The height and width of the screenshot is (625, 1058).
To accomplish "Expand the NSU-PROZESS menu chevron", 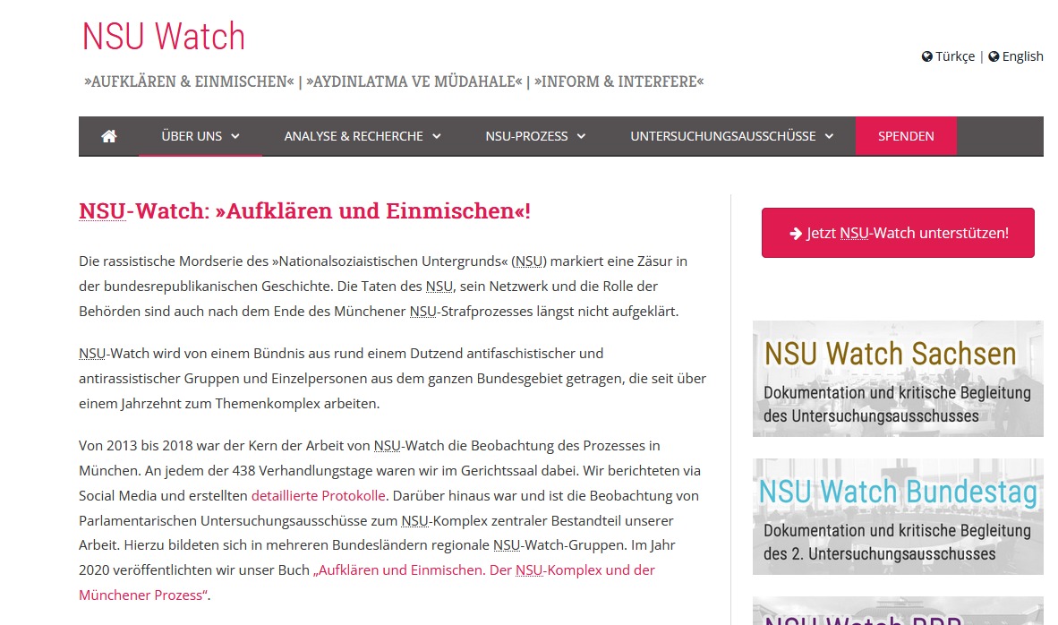I will pyautogui.click(x=581, y=136).
